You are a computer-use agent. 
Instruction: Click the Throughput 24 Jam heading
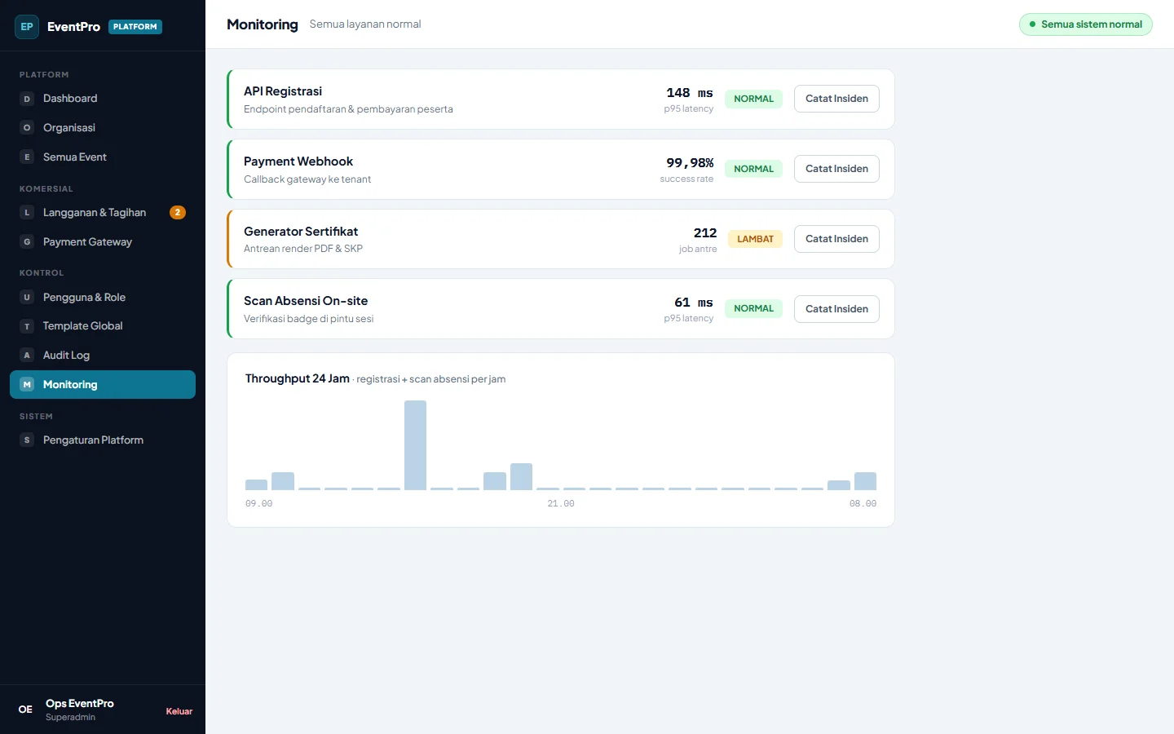[x=298, y=378]
